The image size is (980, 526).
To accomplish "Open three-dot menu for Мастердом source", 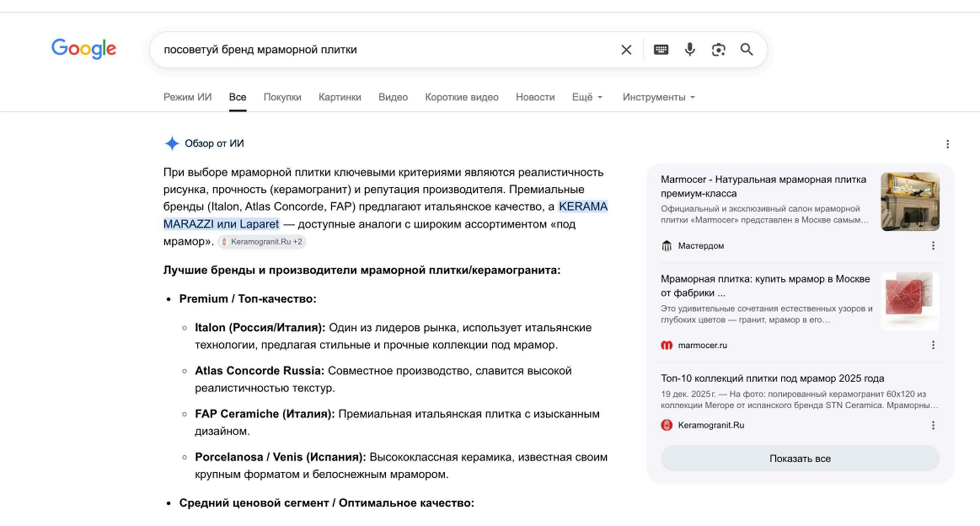I will [x=933, y=246].
